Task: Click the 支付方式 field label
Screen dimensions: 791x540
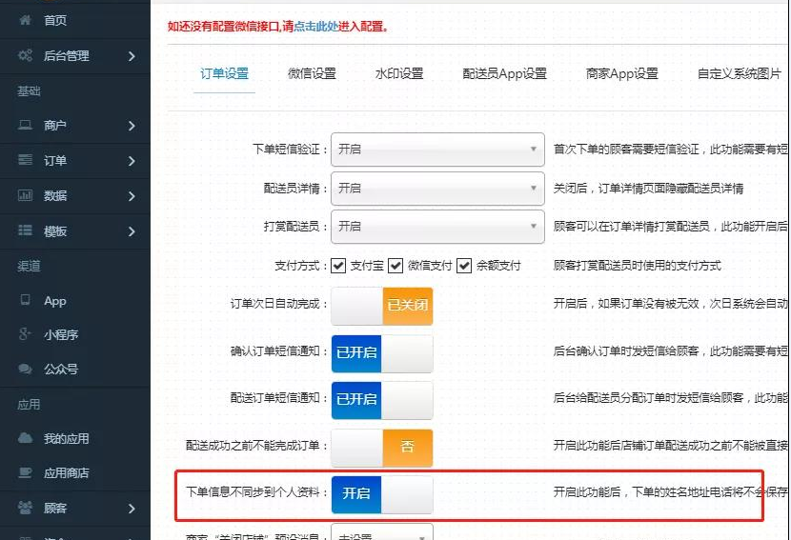Action: click(x=300, y=266)
